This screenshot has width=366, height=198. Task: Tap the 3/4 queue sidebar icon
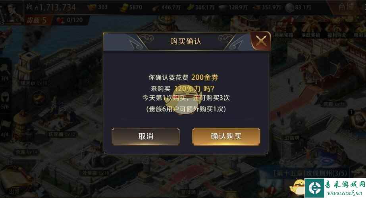(5, 71)
